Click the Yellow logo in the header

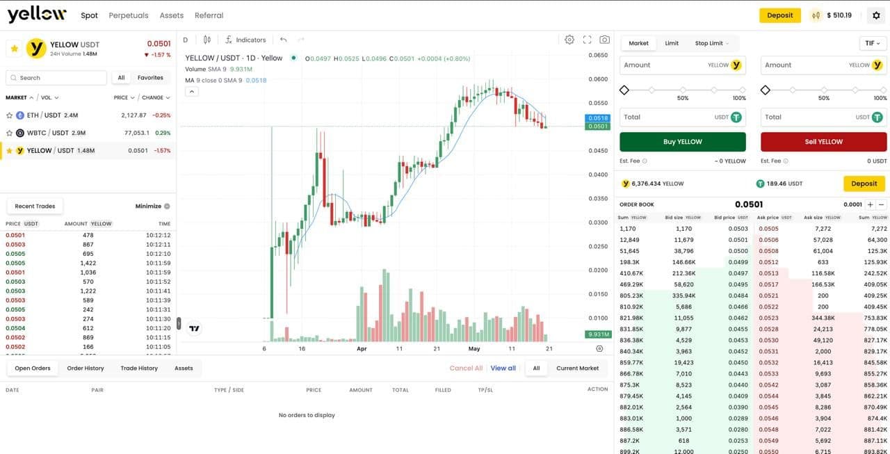pyautogui.click(x=37, y=14)
